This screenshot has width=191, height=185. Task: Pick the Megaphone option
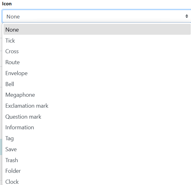pyautogui.click(x=20, y=95)
